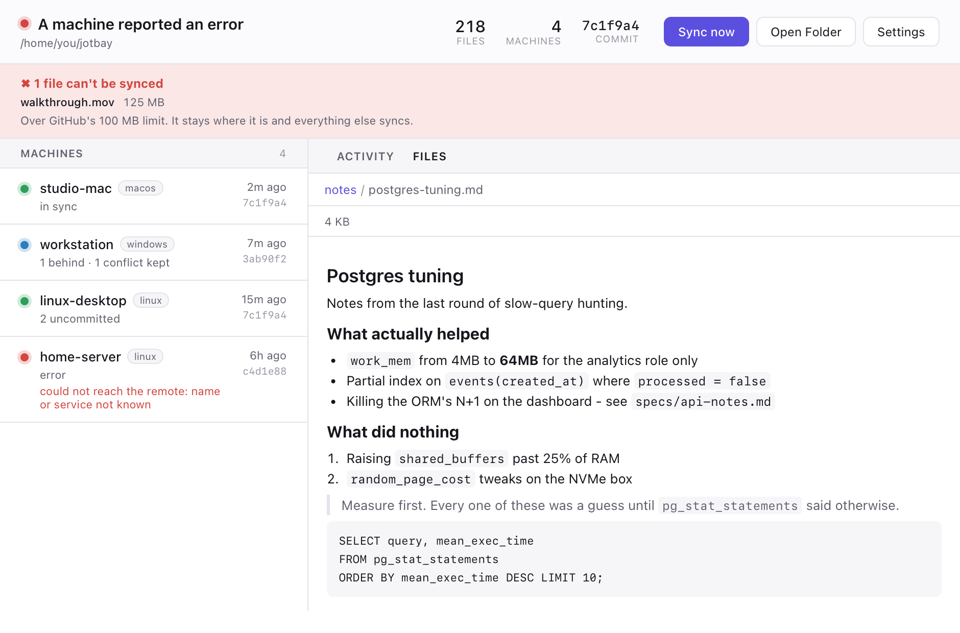Screen dimensions: 960x633
Task: Select the linux-desktop machine row
Action: coord(154,308)
